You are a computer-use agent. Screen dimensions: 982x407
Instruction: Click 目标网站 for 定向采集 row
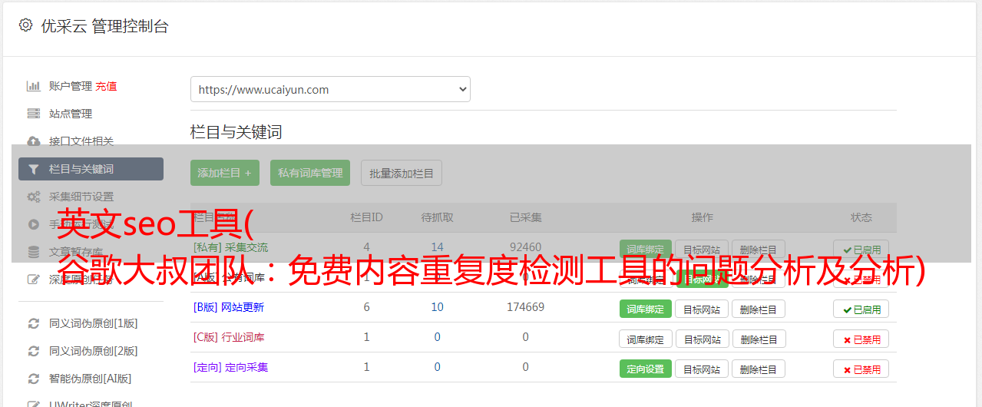point(702,369)
